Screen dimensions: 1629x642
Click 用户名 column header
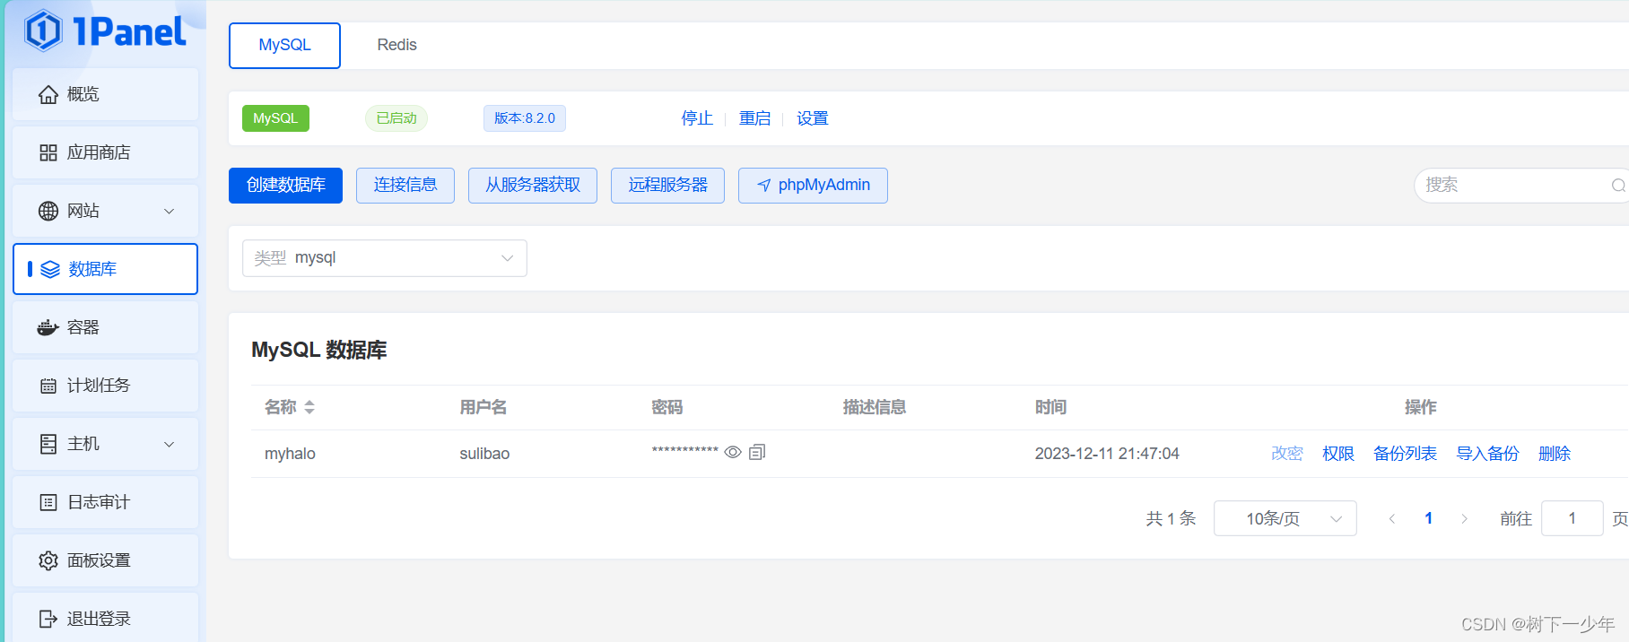pyautogui.click(x=483, y=408)
